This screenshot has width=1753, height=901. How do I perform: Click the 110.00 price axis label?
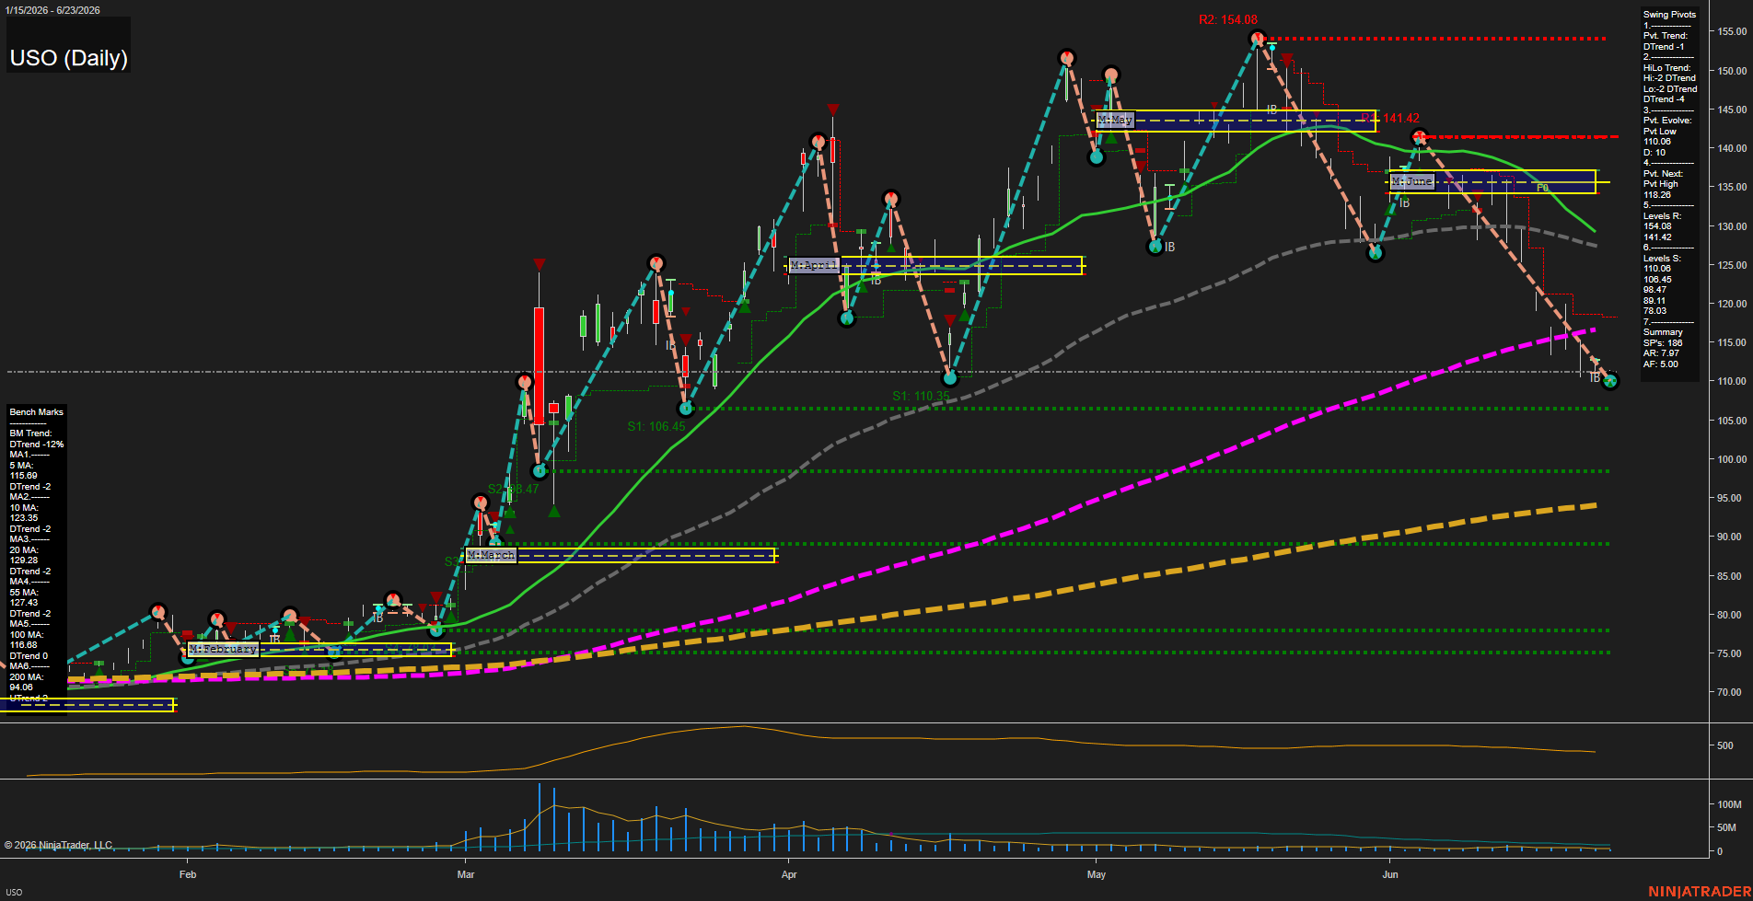point(1732,381)
